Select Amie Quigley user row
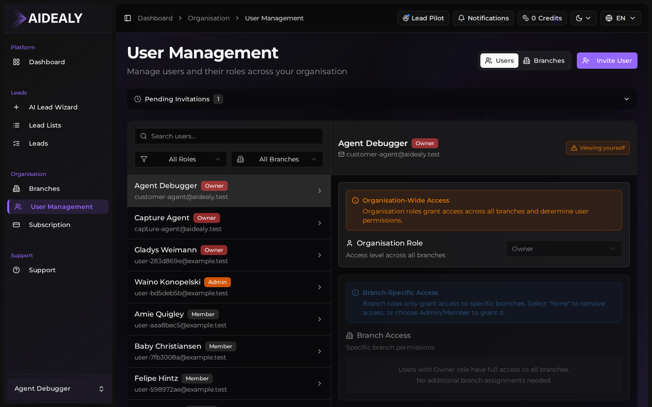The width and height of the screenshot is (652, 407). click(x=229, y=319)
